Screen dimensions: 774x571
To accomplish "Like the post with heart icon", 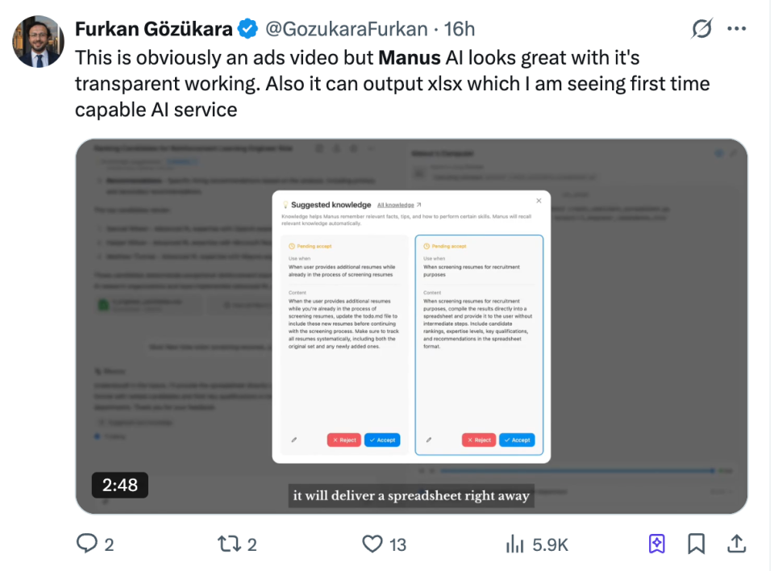I will pyautogui.click(x=372, y=544).
